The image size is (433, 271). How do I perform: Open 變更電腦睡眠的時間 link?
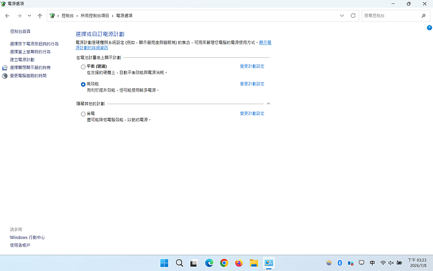pos(28,76)
